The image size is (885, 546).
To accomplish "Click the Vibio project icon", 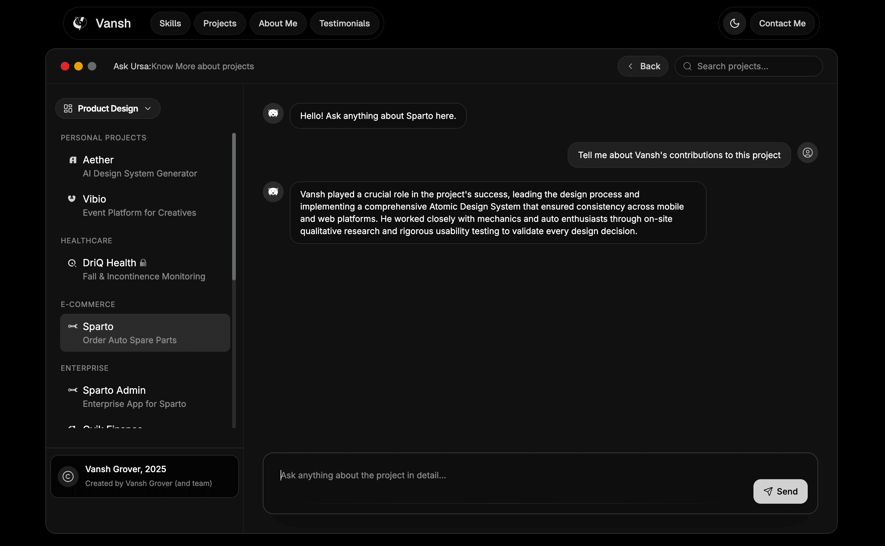I will pyautogui.click(x=72, y=199).
